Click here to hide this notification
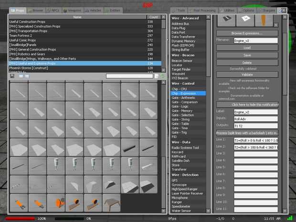Image resolution: width=296 pixels, height=222 pixels. pyautogui.click(x=247, y=105)
